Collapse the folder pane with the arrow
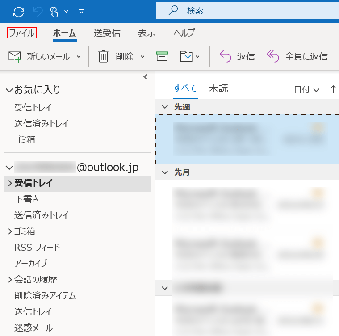This screenshot has width=339, height=336. click(145, 77)
